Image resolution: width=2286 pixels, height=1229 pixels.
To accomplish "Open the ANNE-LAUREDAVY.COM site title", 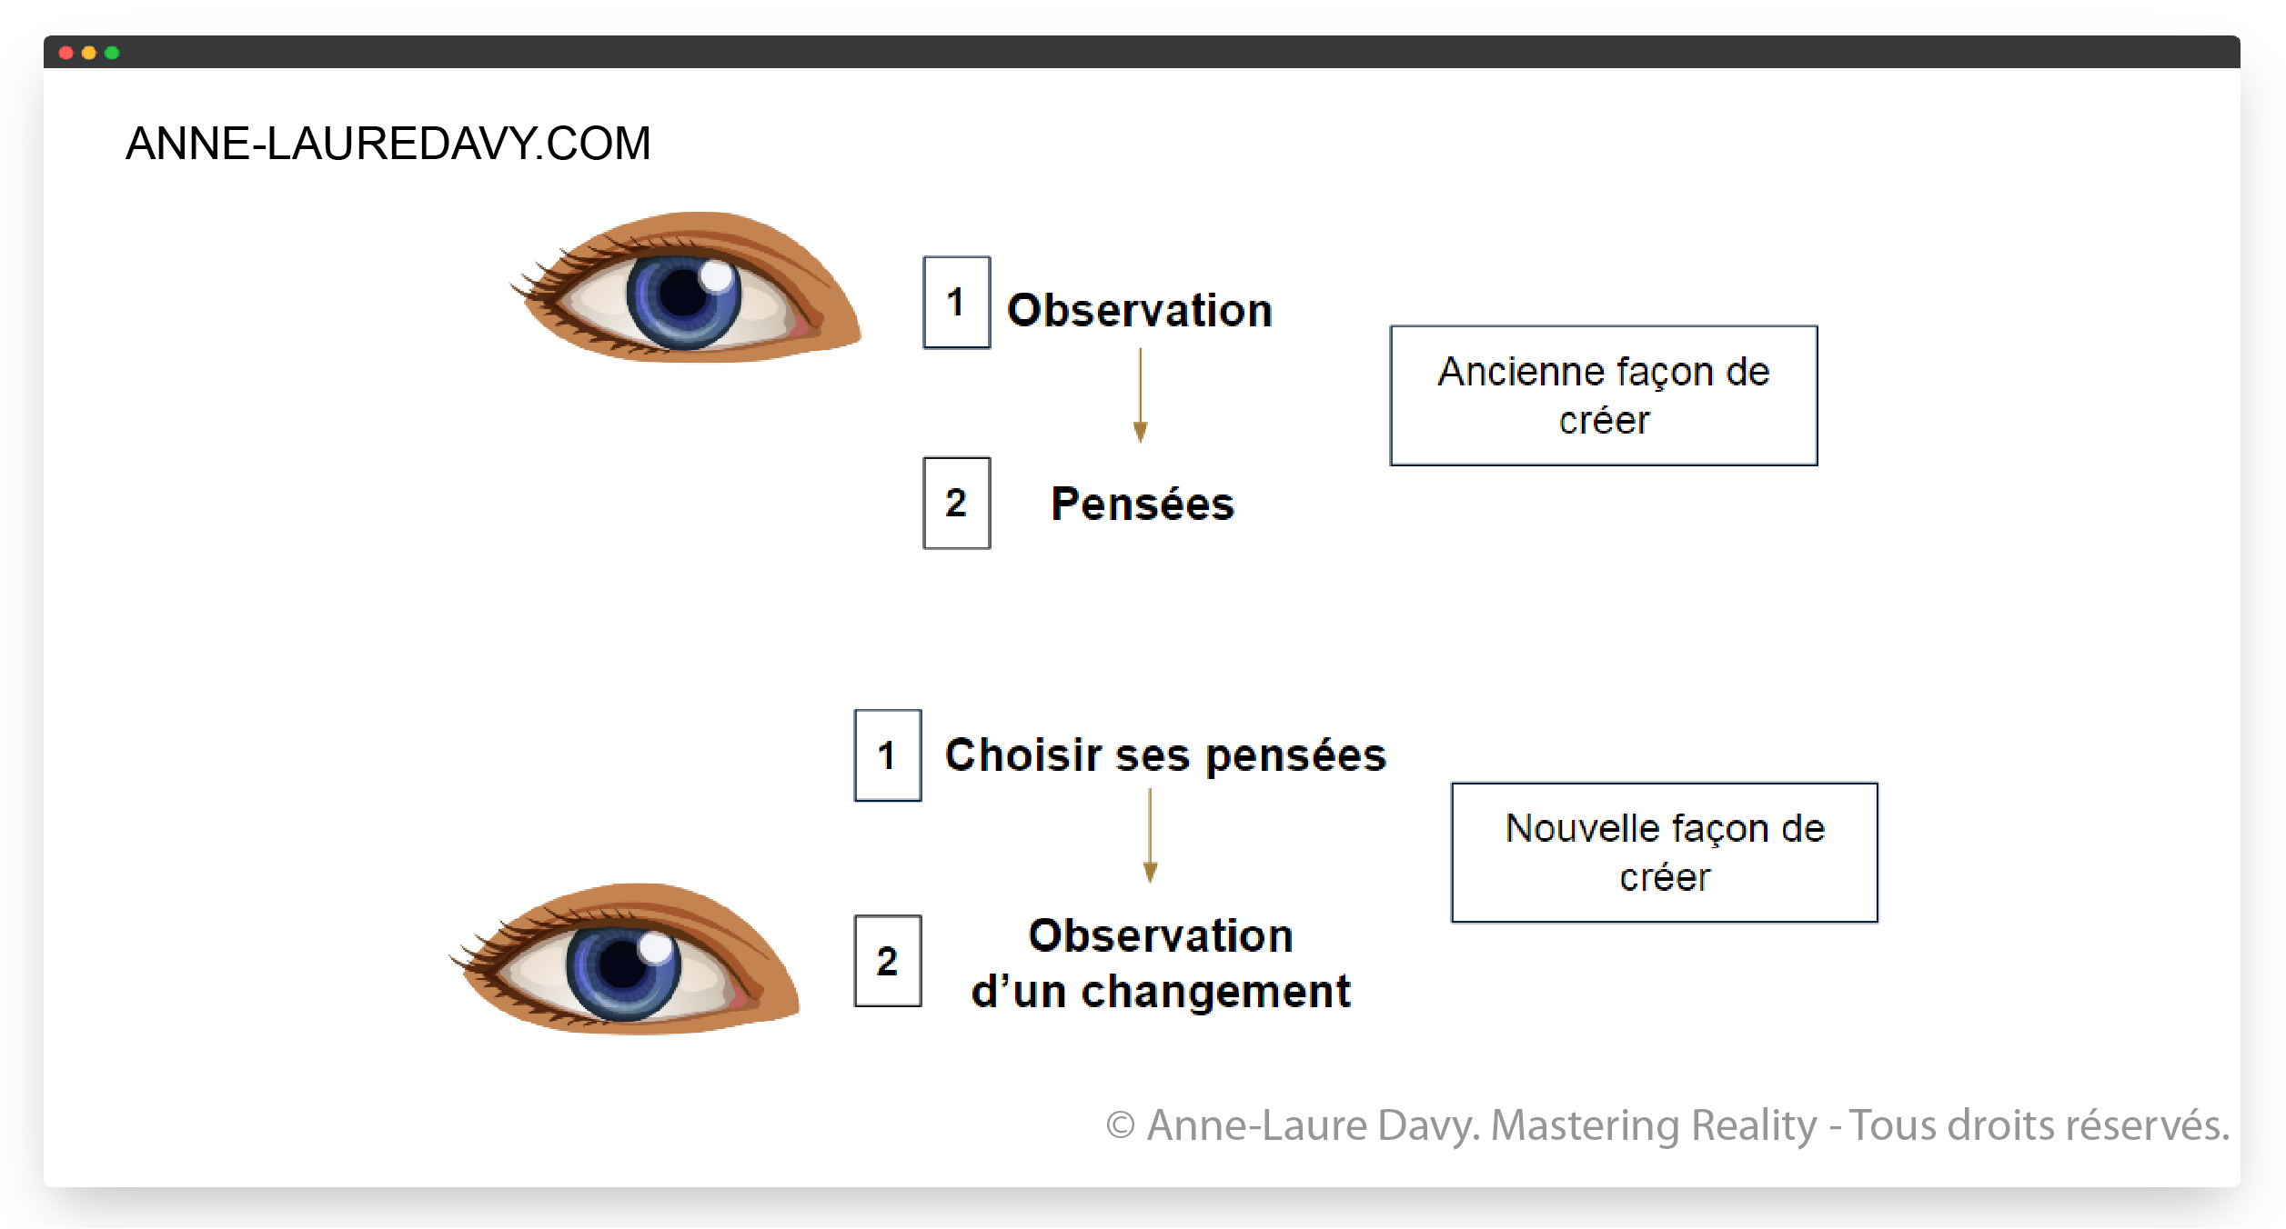I will coord(388,144).
